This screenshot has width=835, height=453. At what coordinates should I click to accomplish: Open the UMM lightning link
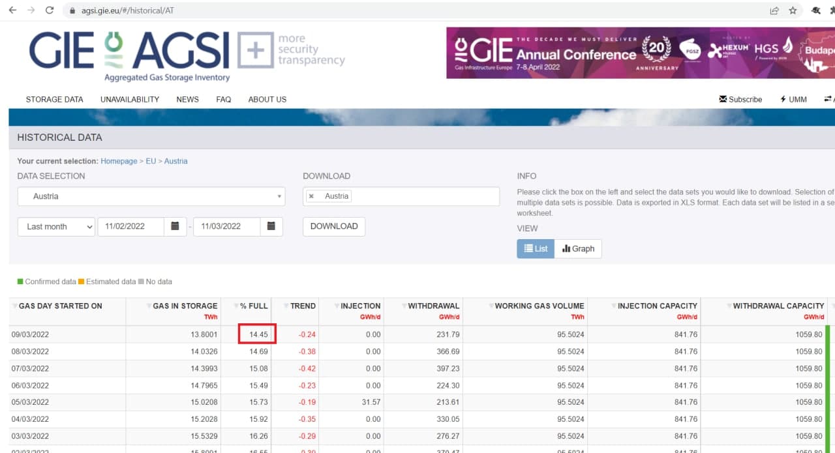coord(793,100)
